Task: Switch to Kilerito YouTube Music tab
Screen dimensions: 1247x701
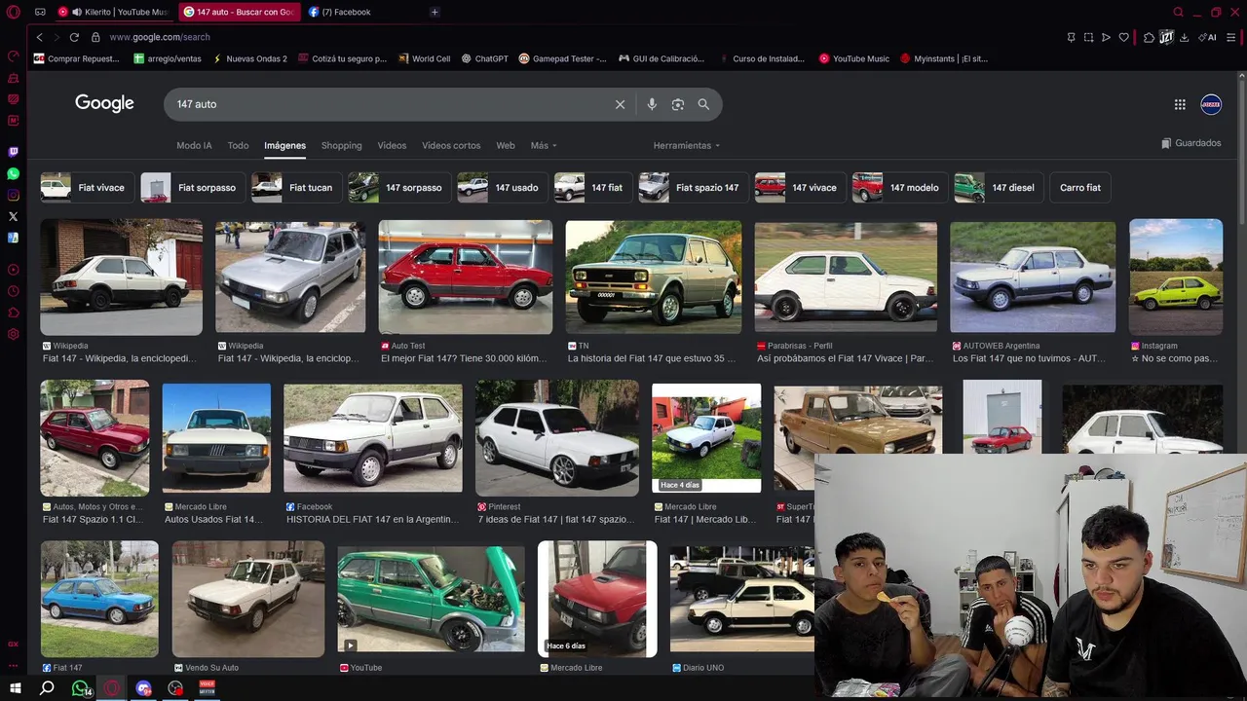Action: (x=114, y=12)
